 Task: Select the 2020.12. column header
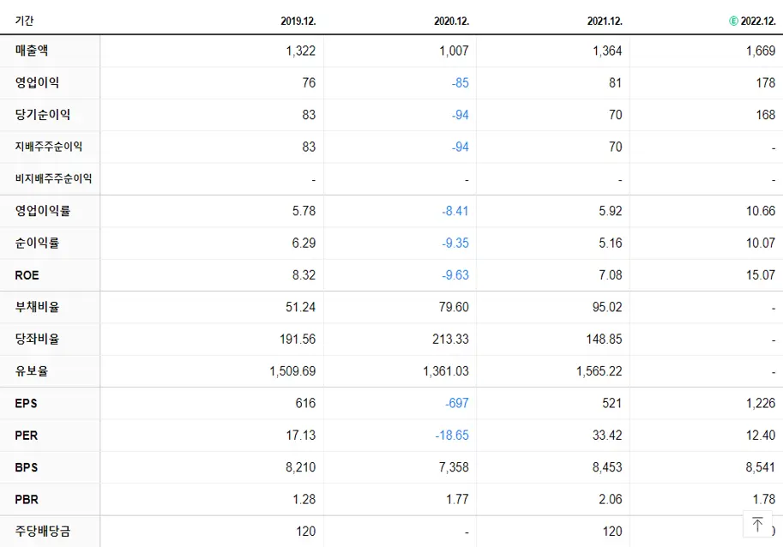451,21
